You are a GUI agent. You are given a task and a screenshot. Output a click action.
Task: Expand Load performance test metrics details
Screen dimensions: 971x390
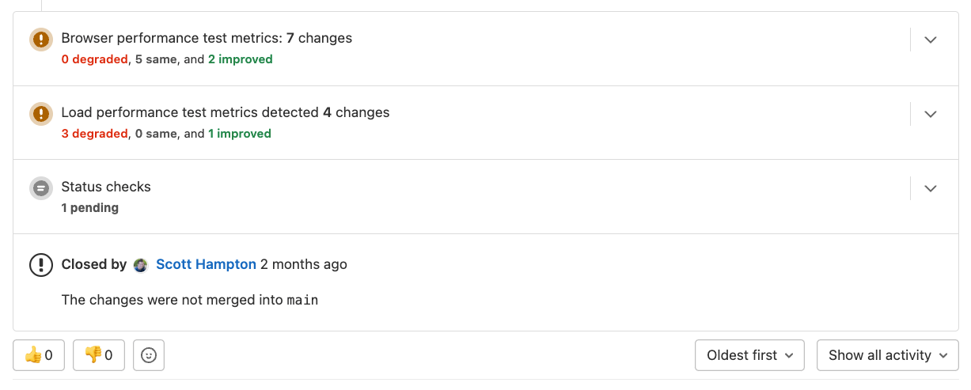(931, 114)
